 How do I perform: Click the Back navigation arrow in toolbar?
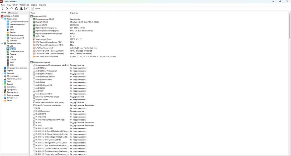click(2, 9)
